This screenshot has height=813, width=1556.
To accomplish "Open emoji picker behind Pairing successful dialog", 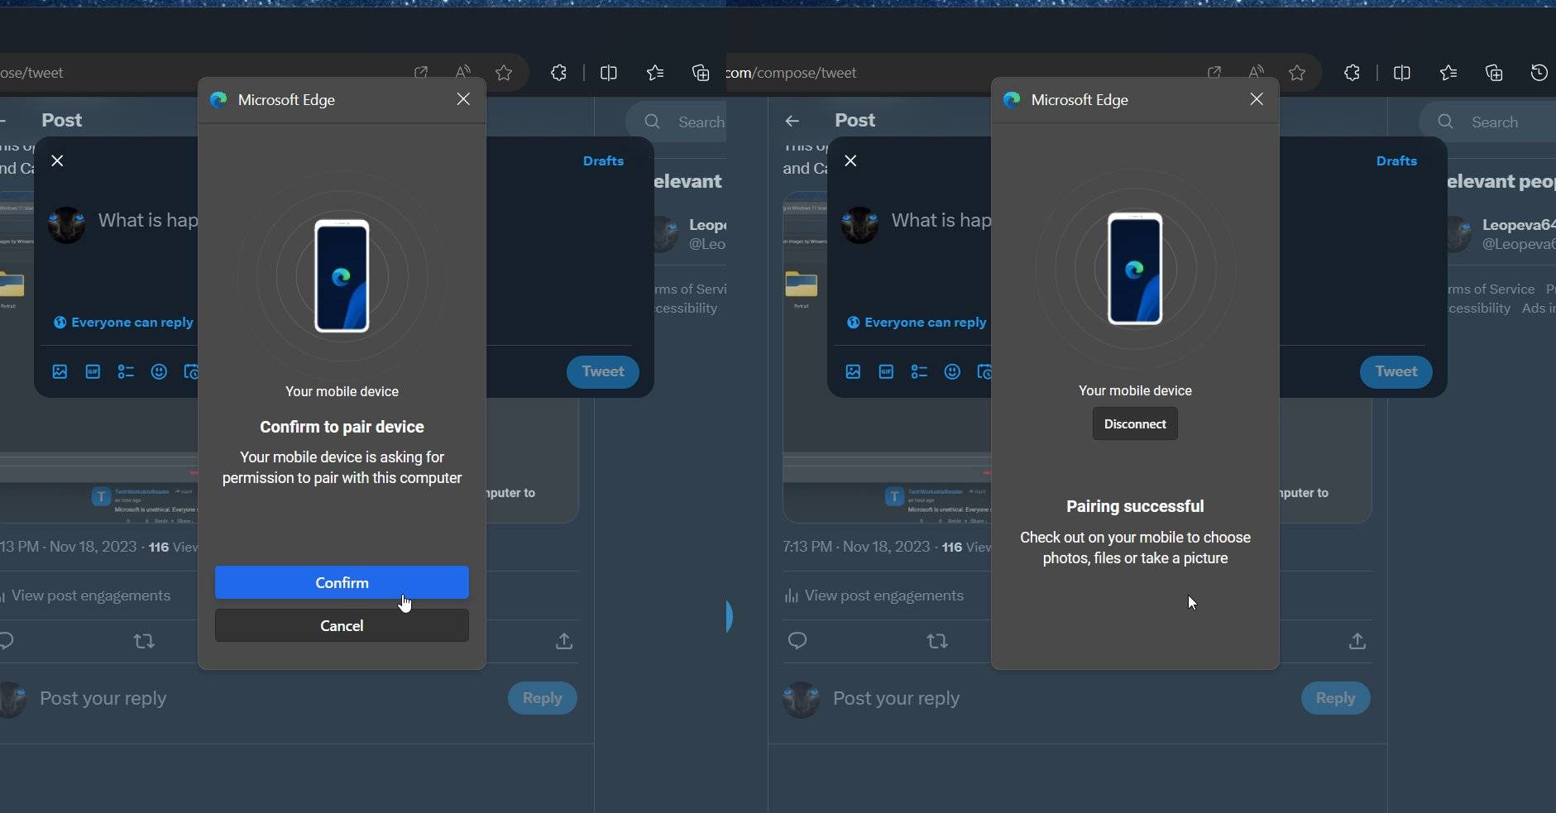I will tap(952, 372).
